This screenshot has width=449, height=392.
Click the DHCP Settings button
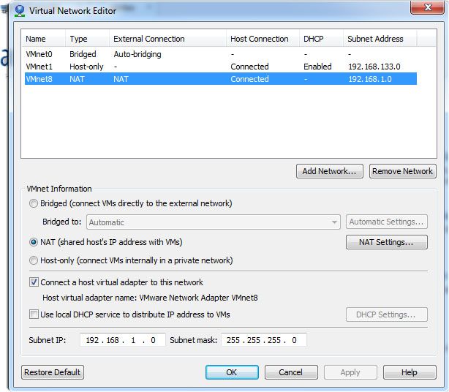coord(387,314)
